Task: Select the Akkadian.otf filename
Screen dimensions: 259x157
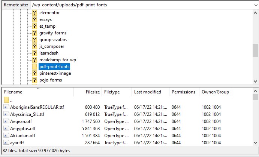Action: coord(22,136)
